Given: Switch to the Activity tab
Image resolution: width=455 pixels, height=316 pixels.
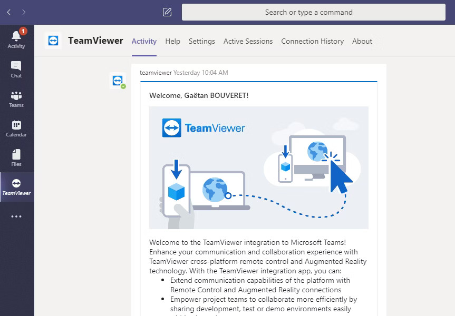Looking at the screenshot, I should click(144, 41).
